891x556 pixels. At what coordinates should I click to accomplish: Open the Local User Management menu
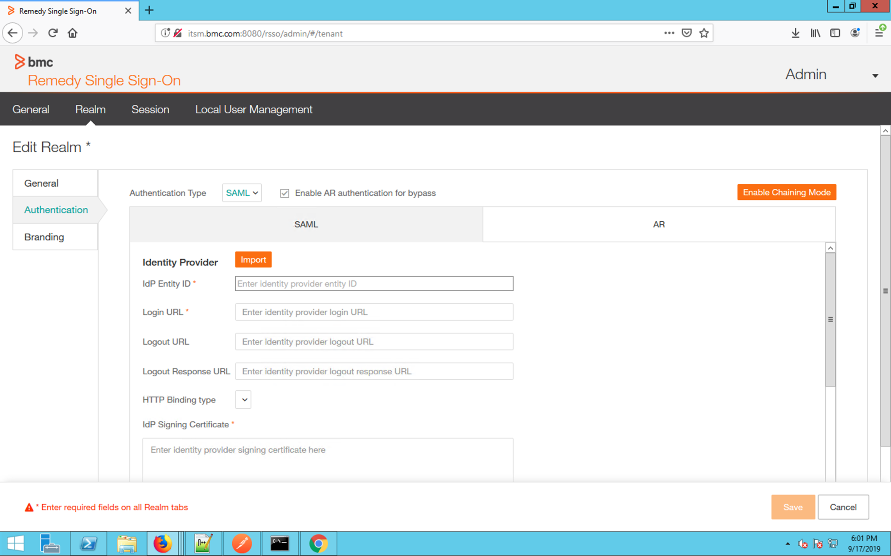253,109
